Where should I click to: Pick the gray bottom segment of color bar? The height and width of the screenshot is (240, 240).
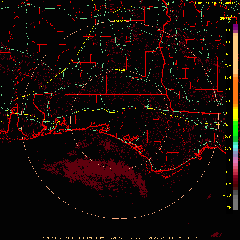(x=235, y=204)
